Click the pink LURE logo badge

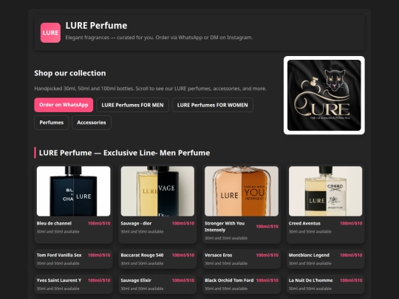pos(50,32)
